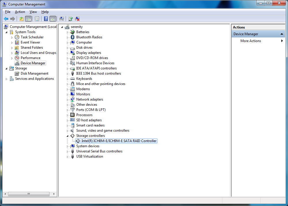Image resolution: width=288 pixels, height=206 pixels.
Task: Open the View menu
Action: [33, 12]
